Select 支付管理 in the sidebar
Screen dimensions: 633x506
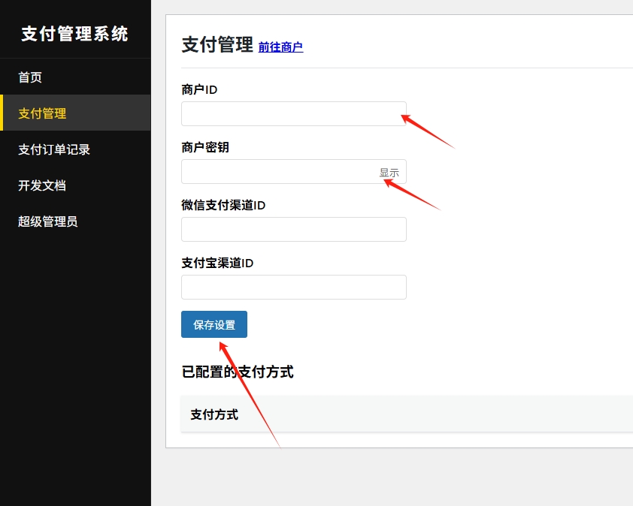click(x=42, y=113)
